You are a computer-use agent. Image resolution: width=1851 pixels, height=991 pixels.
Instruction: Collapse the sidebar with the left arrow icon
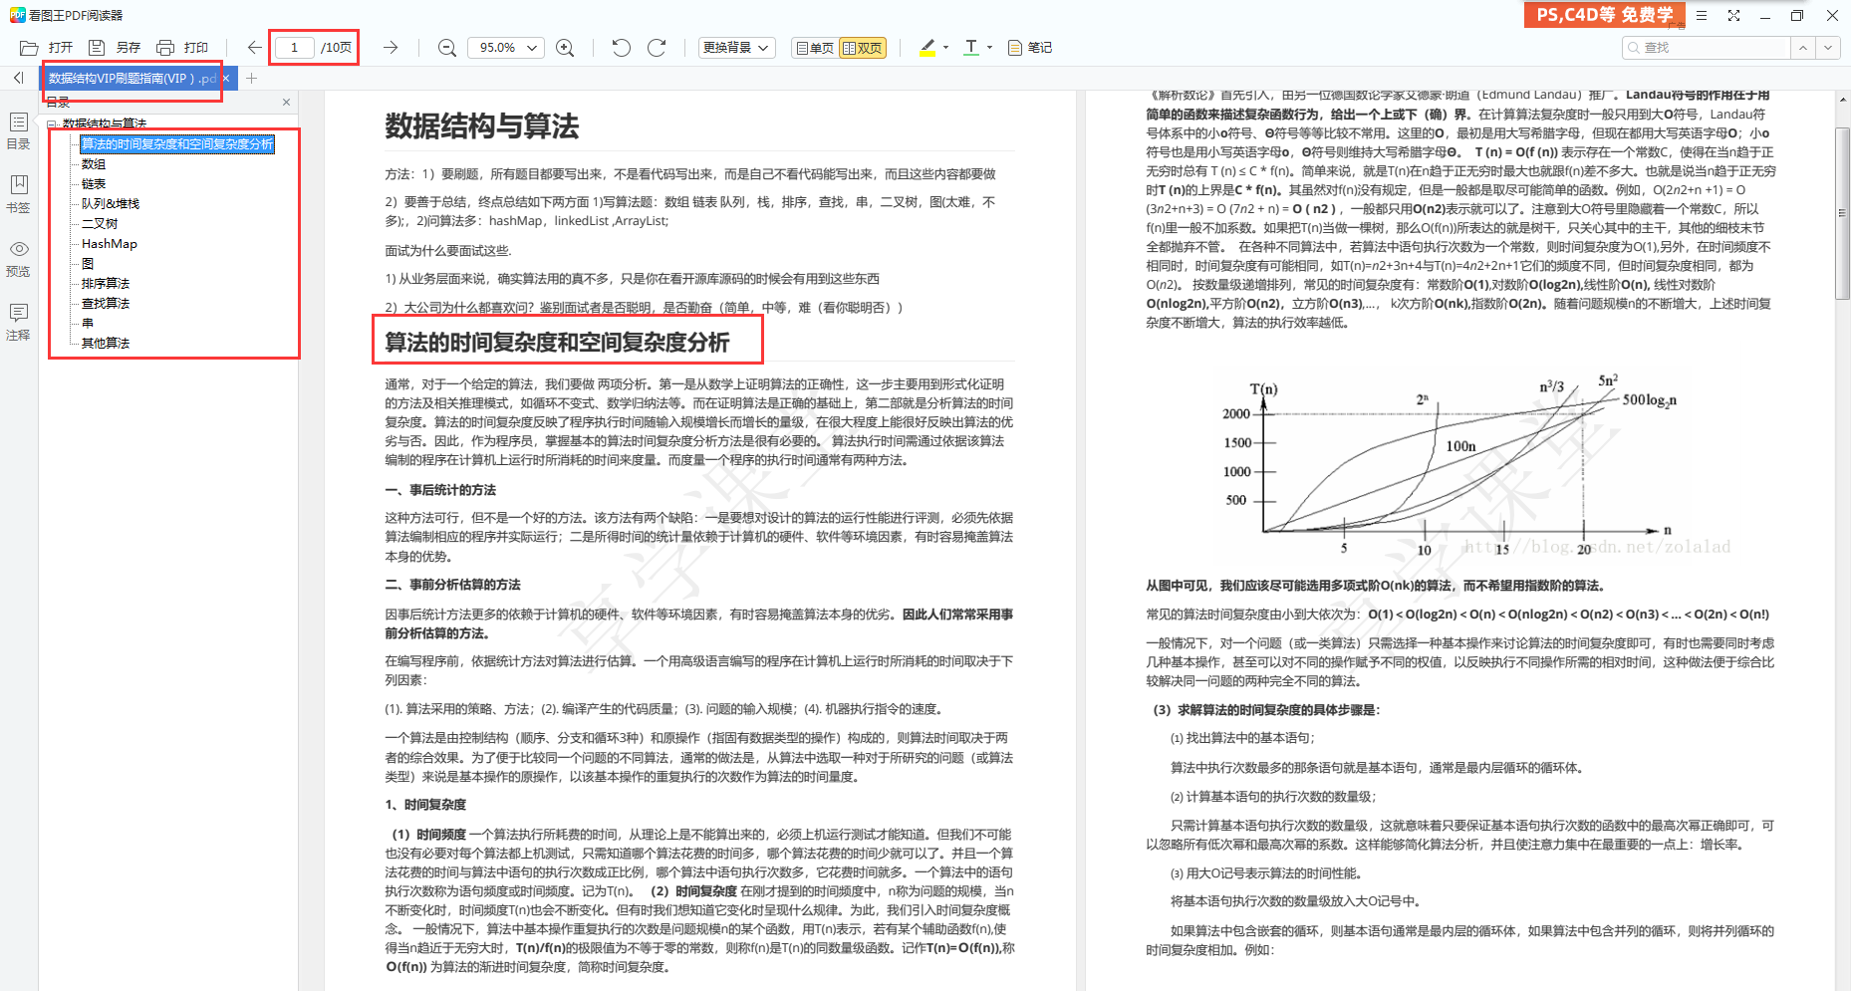click(18, 78)
